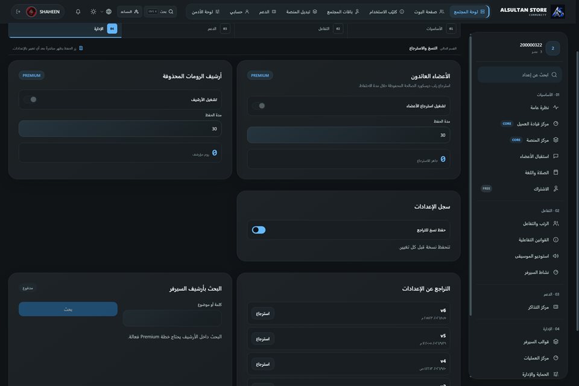
Task: Open استقبال الأعضاء member welcome
Action: click(x=519, y=156)
